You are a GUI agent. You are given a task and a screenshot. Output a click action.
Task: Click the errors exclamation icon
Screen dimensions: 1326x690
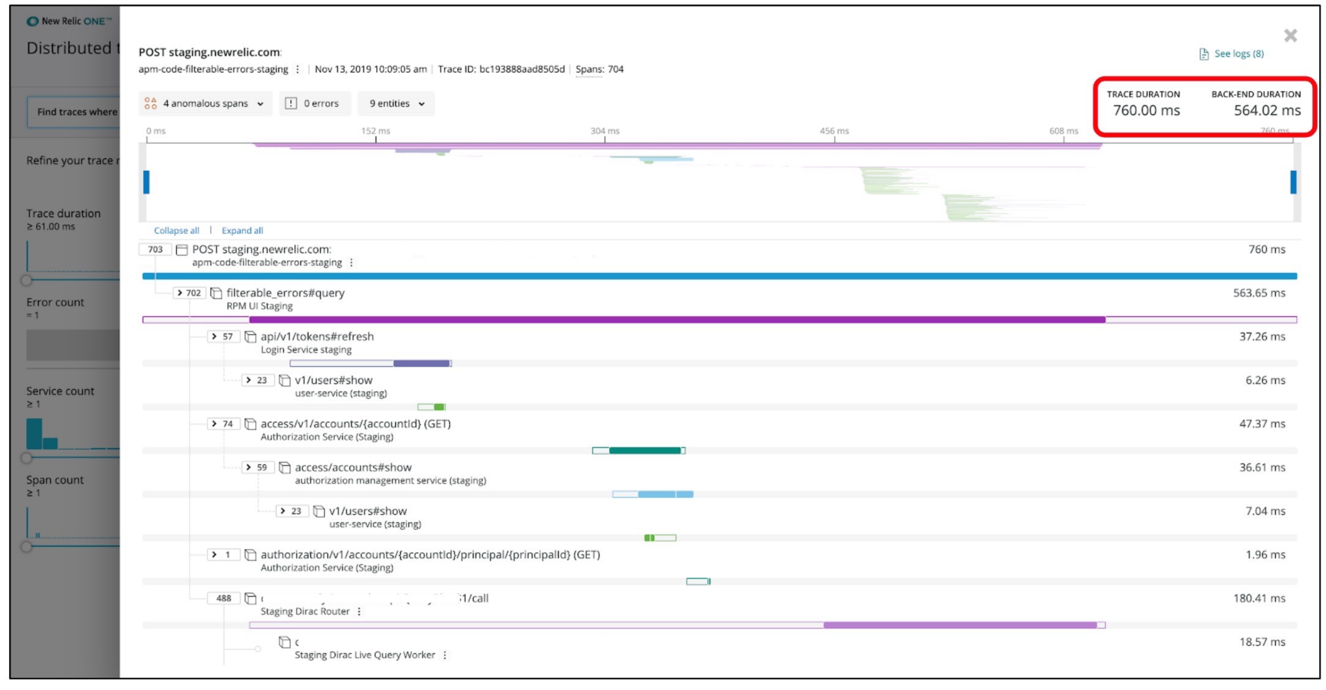point(291,104)
